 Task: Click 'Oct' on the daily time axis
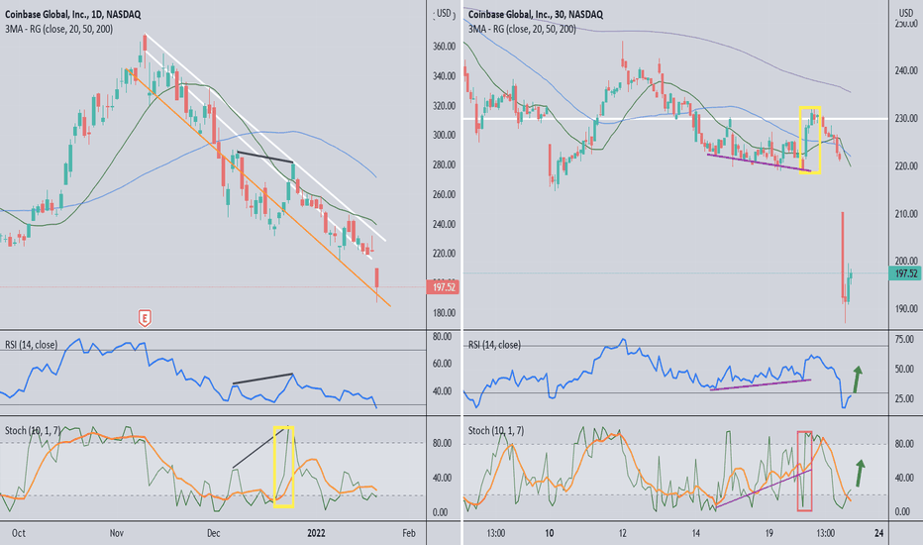pos(18,533)
